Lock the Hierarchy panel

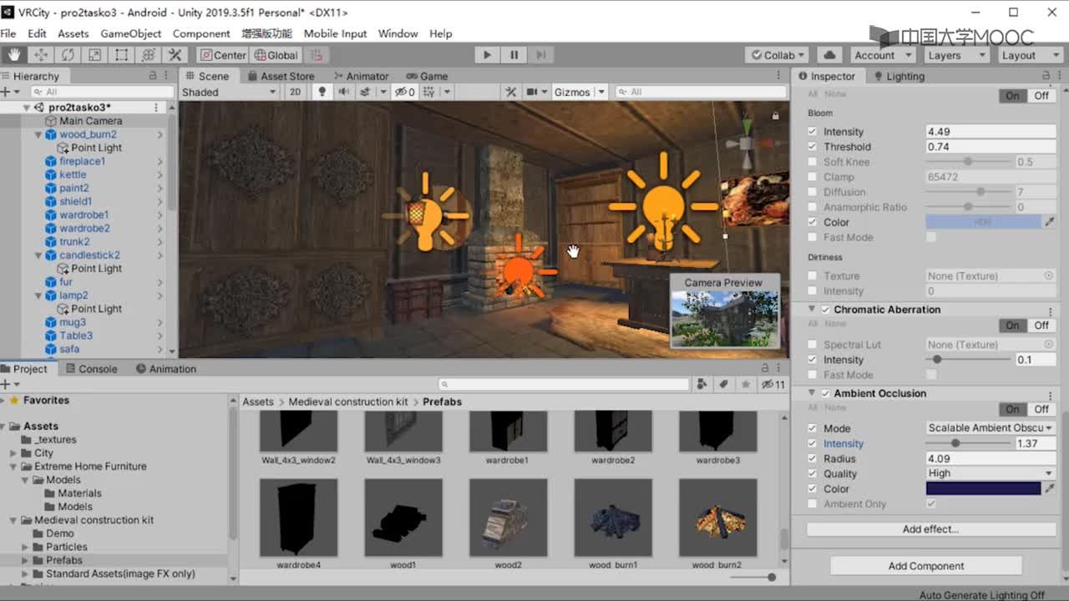[x=153, y=75]
